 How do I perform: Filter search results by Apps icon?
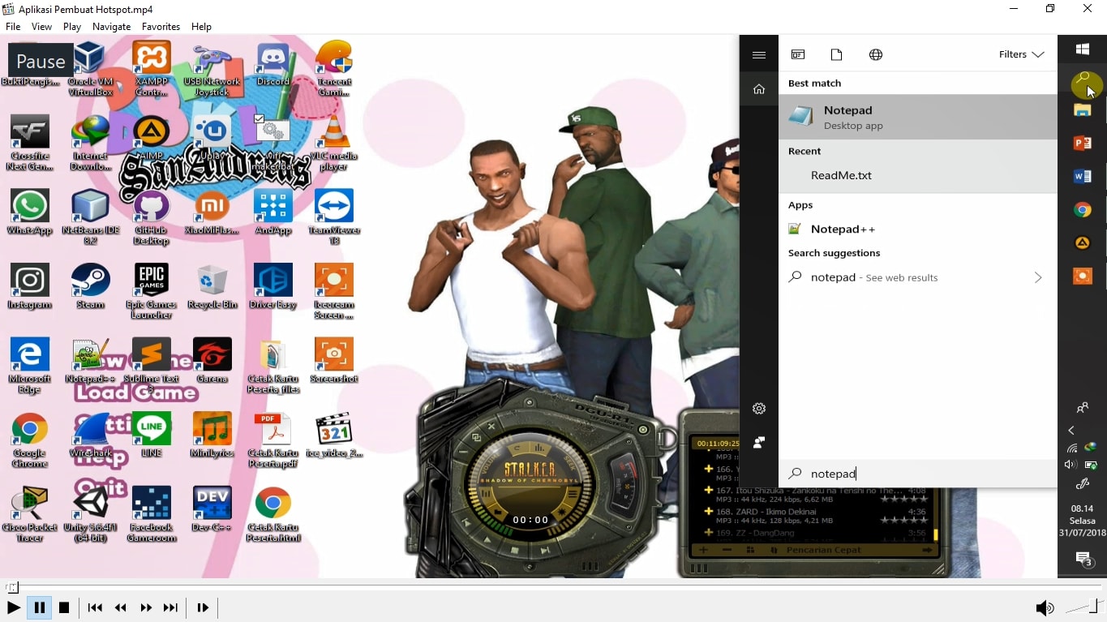pos(798,54)
